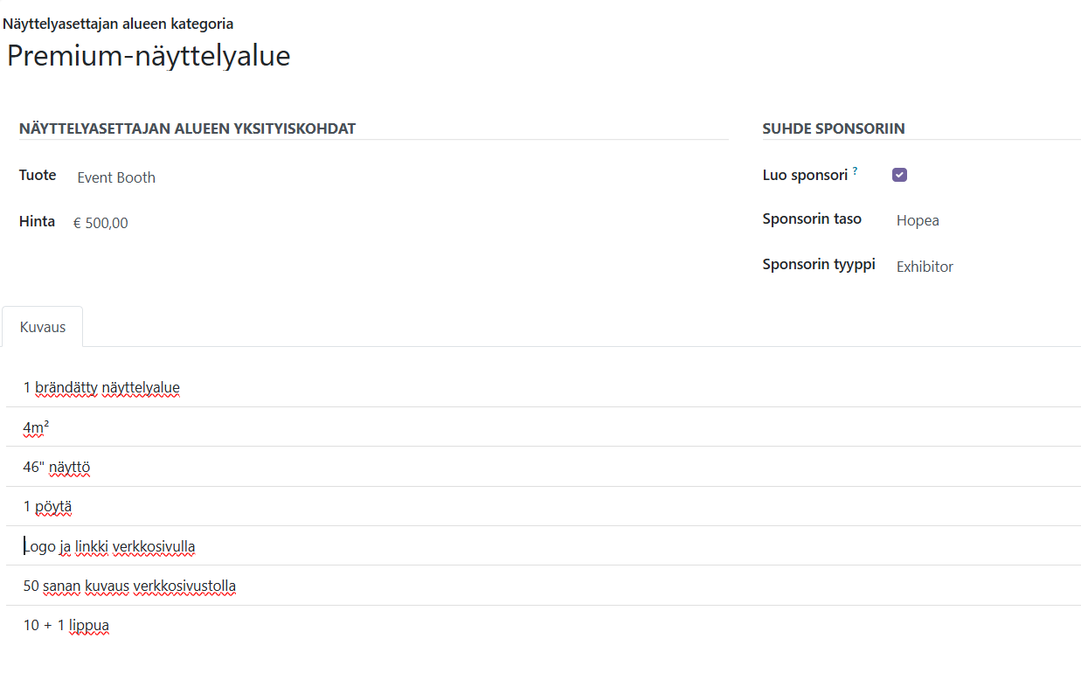Click the line '1 brändätty näyttelyalue'
Screen dimensions: 1081x680
coord(101,387)
